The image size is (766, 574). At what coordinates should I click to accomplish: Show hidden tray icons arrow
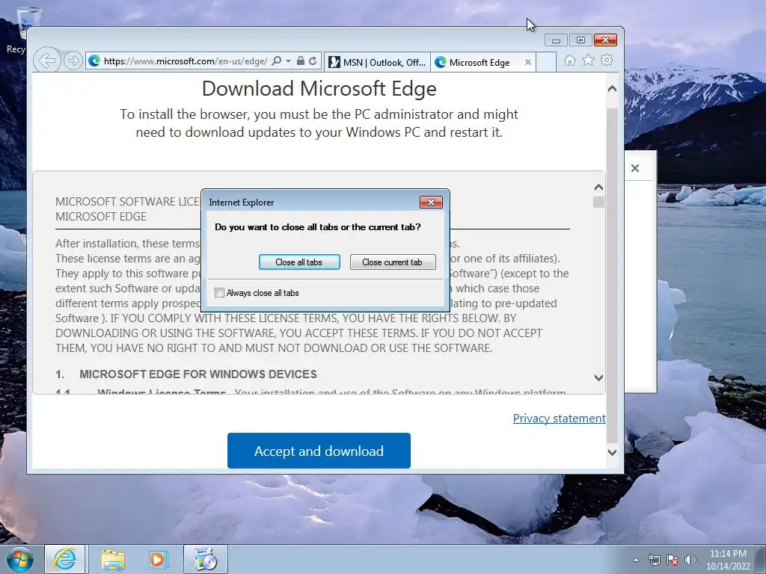click(636, 560)
